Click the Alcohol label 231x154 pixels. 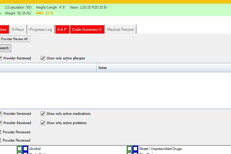tap(35, 149)
